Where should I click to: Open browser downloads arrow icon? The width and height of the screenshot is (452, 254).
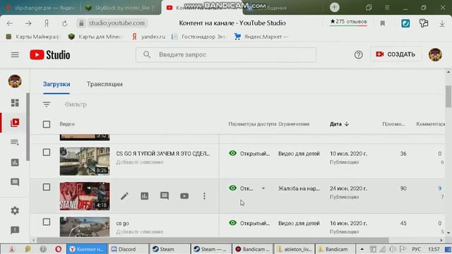pyautogui.click(x=442, y=23)
